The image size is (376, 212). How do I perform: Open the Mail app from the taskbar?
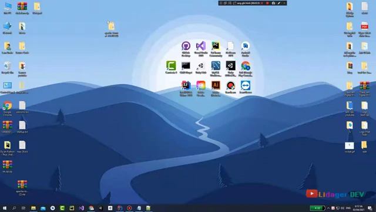tap(43, 208)
